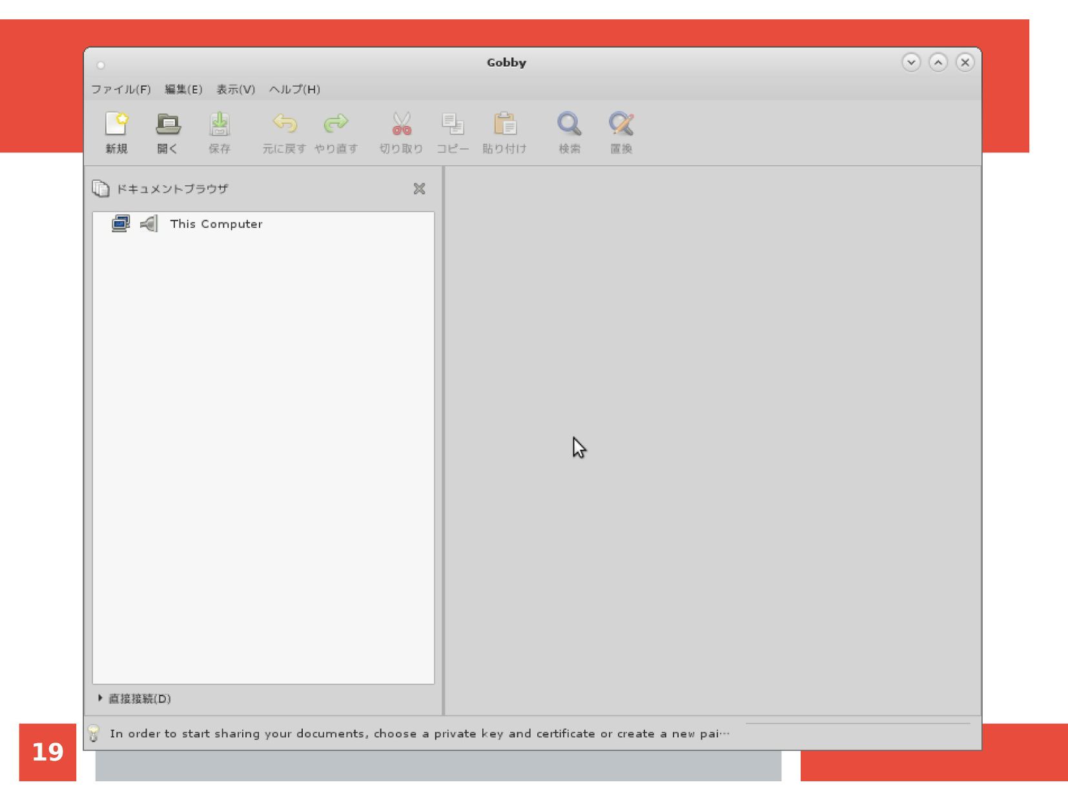Click the status message about private key
Image resolution: width=1068 pixels, height=800 pixels.
[x=420, y=734]
